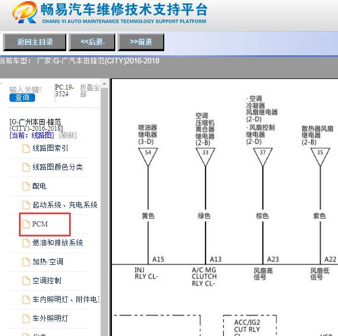Select the PCM tree item
This screenshot has height=336, width=338.
click(x=40, y=224)
